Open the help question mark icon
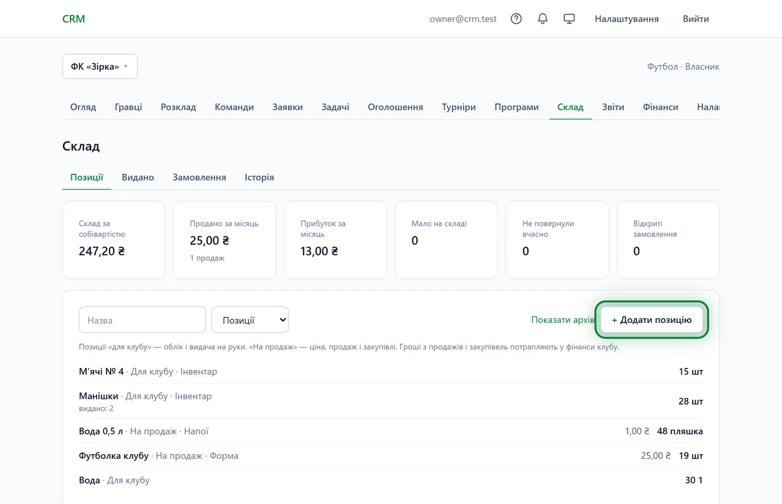Image resolution: width=782 pixels, height=504 pixels. click(x=516, y=19)
